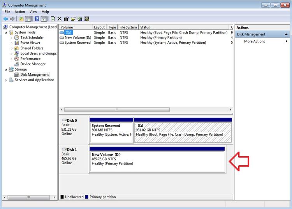Open the View menu
Screen dimensions: 292x209
coord(33,12)
